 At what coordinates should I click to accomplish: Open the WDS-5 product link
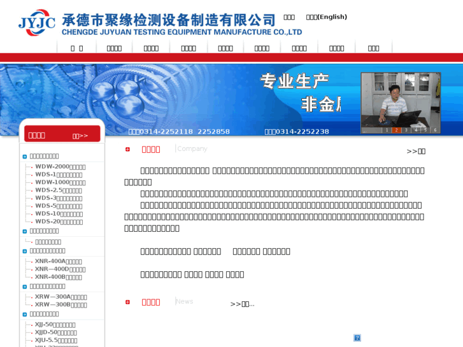tap(59, 206)
